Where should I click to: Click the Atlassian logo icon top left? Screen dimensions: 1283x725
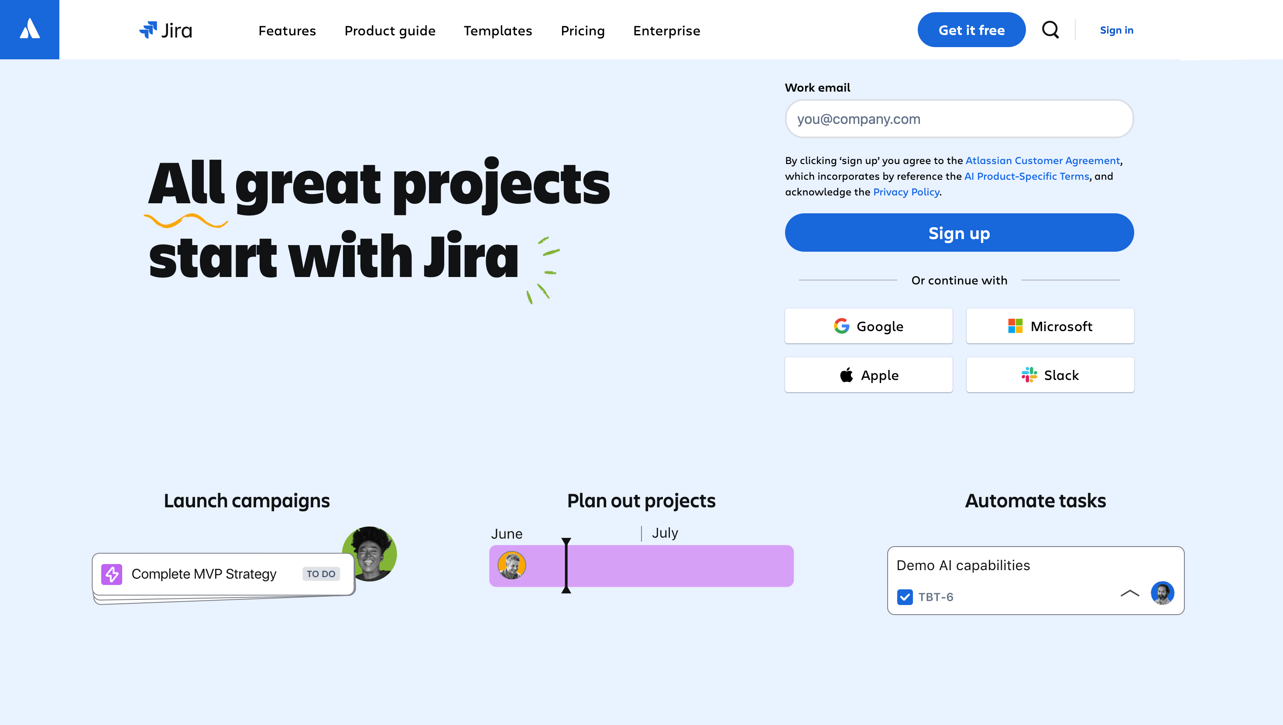point(29,29)
